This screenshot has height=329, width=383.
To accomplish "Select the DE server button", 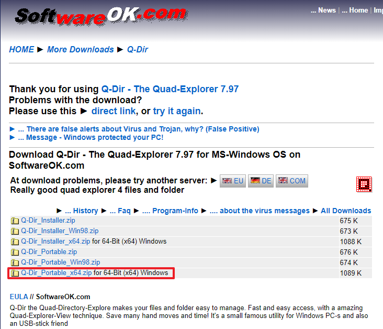I will [261, 181].
